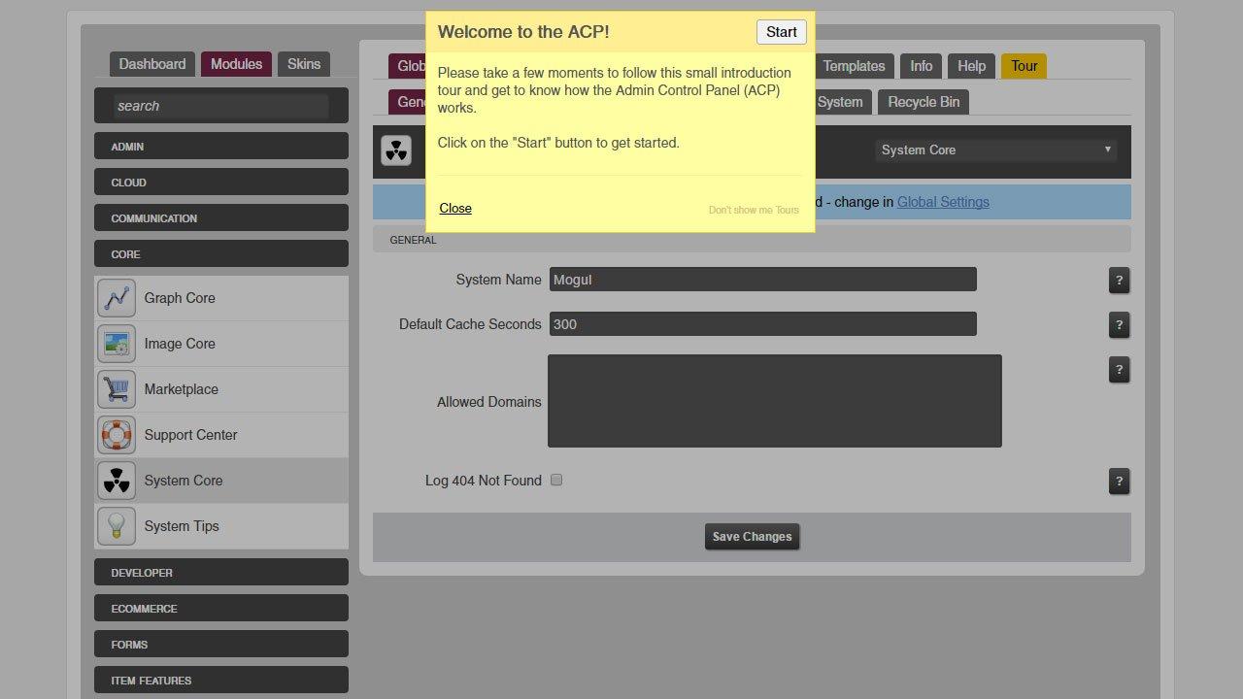Expand the DEVELOPER sidebar category
The width and height of the screenshot is (1243, 699).
[221, 573]
